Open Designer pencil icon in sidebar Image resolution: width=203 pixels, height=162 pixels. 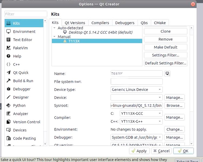pos(9,97)
